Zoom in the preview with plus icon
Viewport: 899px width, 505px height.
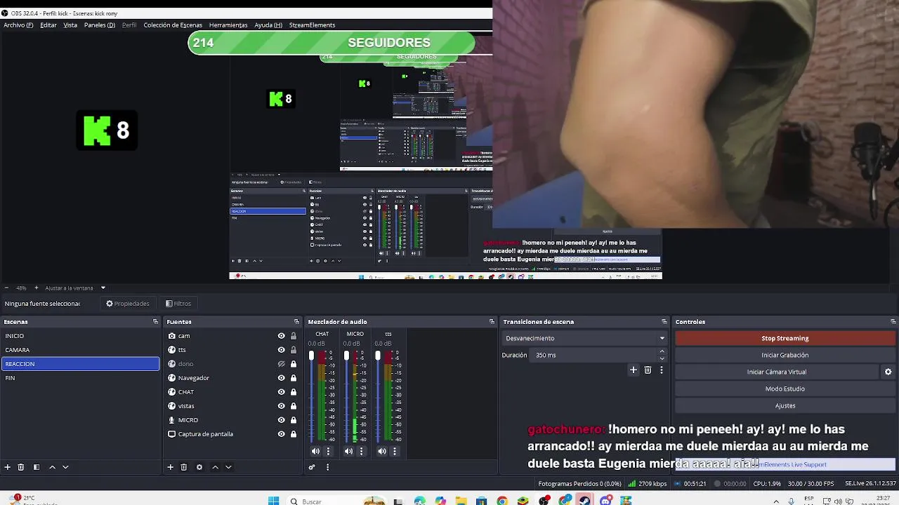coord(37,288)
